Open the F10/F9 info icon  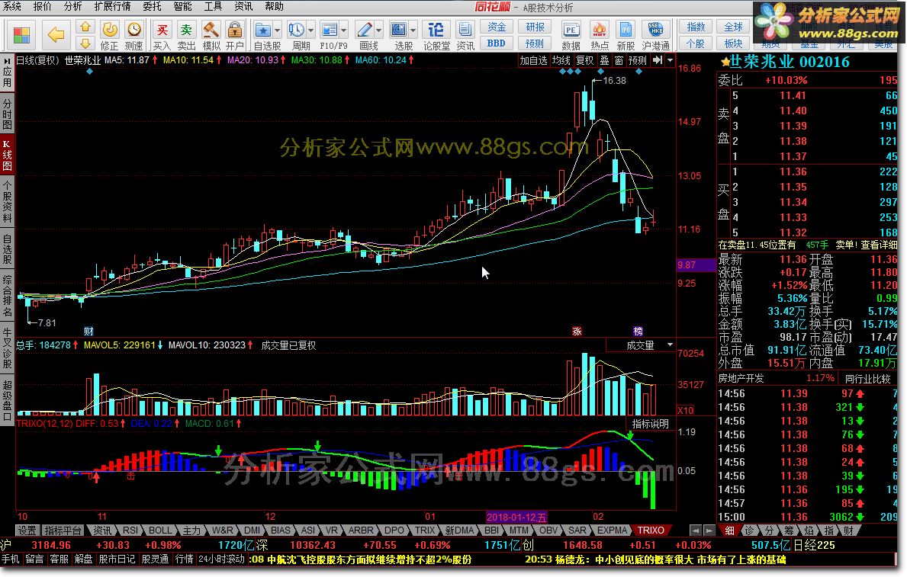coord(330,30)
